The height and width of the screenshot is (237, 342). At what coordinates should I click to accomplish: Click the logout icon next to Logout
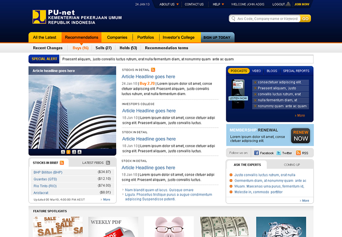point(289,4)
